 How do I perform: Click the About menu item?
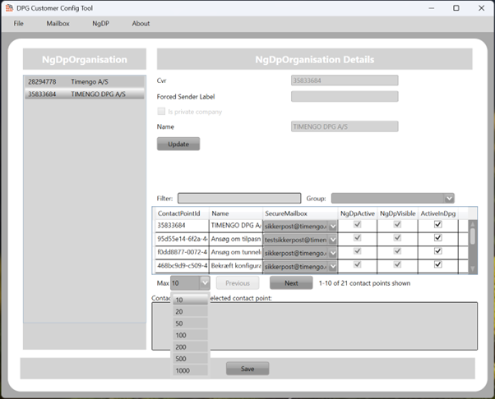click(x=141, y=24)
